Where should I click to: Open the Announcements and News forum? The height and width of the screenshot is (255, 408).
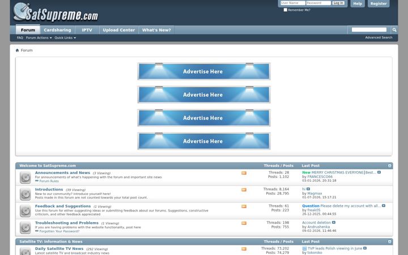click(x=62, y=172)
